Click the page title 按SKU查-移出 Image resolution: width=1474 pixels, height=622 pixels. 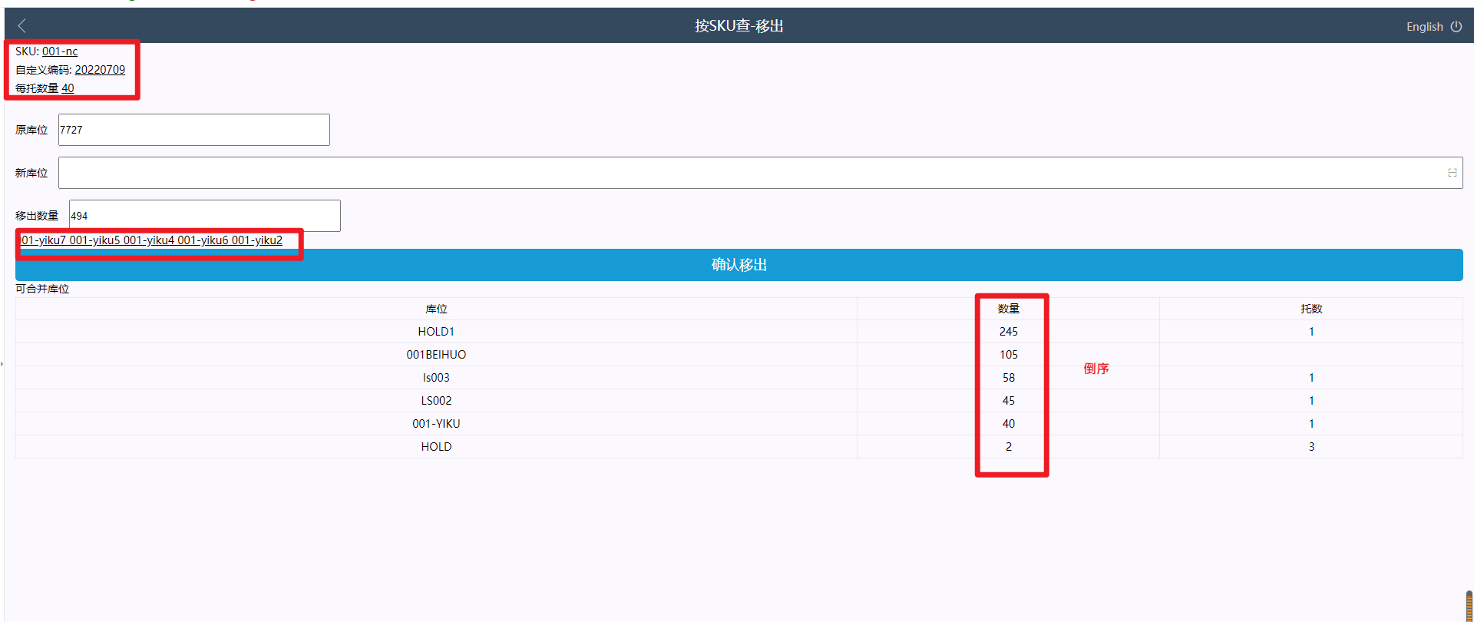click(x=739, y=26)
